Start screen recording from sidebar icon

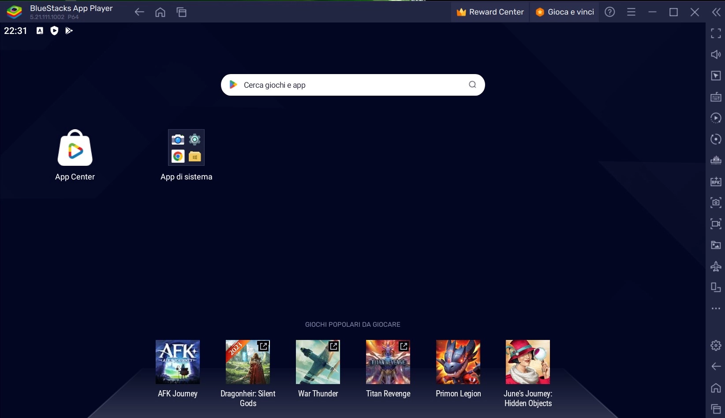[716, 224]
